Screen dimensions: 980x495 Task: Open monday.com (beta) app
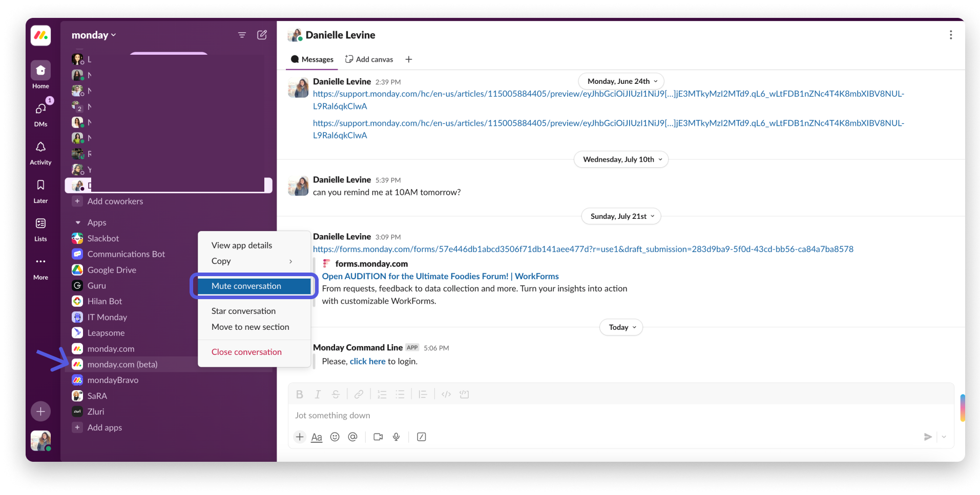coord(122,364)
